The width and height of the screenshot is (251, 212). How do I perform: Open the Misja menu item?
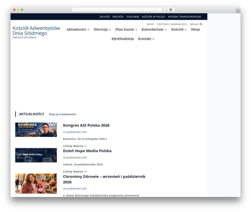point(195,30)
